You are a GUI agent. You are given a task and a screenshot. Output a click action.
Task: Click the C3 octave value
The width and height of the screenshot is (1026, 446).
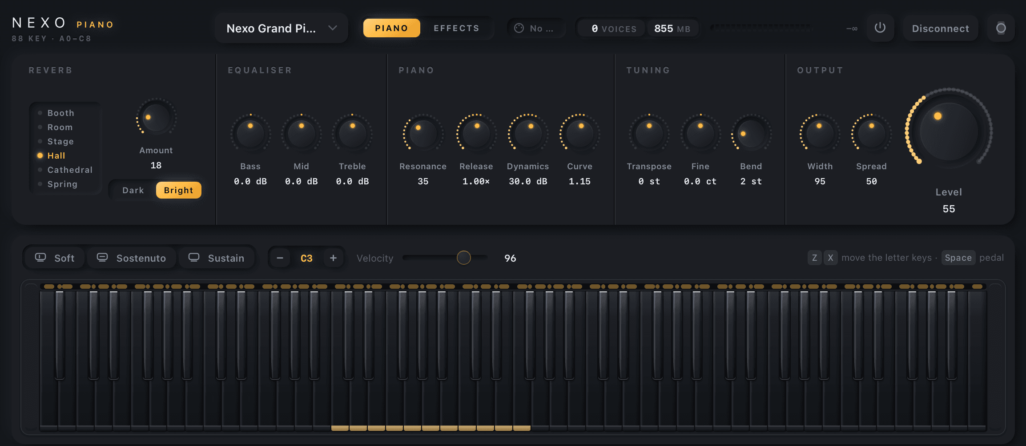coord(306,258)
